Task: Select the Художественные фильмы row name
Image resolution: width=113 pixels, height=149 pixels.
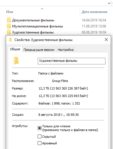Action: pos(33,32)
